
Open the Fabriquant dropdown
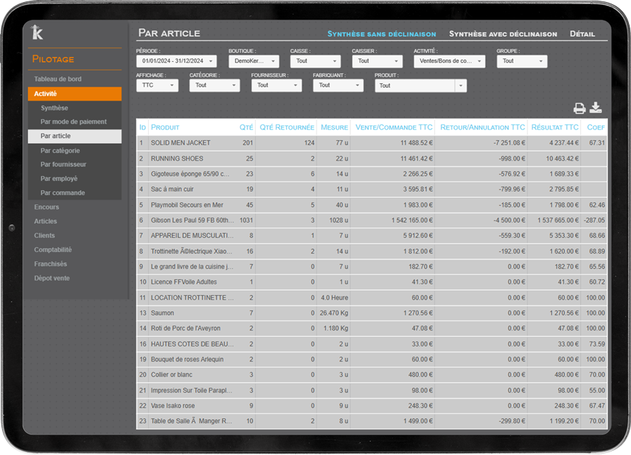pyautogui.click(x=338, y=85)
